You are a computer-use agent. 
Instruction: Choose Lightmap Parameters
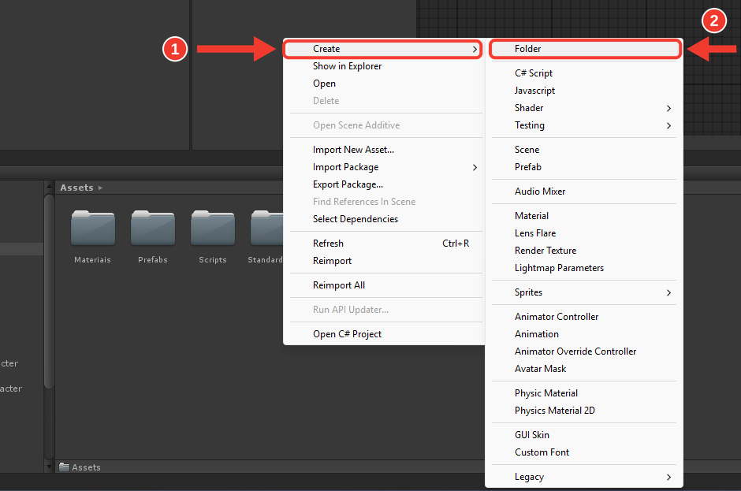click(585, 268)
